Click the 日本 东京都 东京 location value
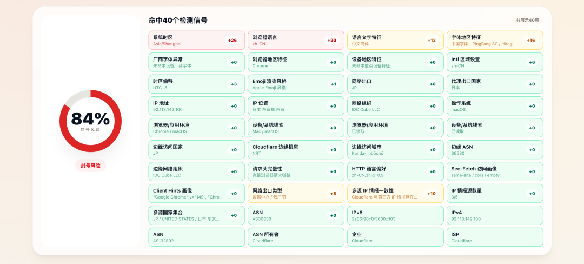This screenshot has width=584, height=264. pyautogui.click(x=269, y=109)
